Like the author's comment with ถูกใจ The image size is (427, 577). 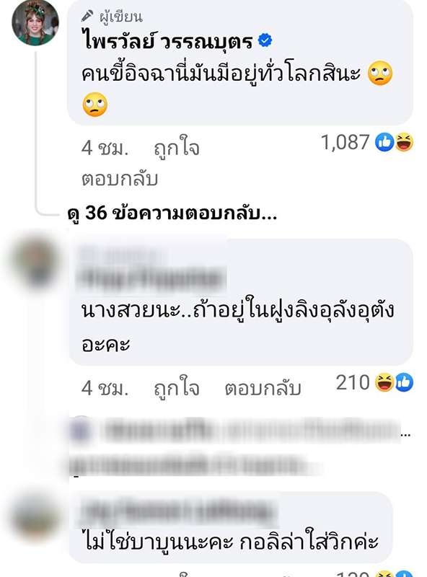click(177, 149)
